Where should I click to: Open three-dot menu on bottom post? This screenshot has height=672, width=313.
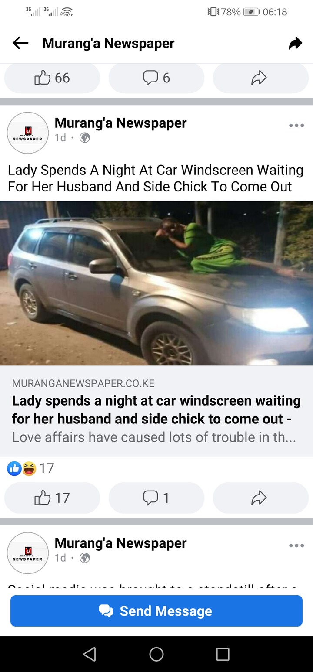coord(296,546)
